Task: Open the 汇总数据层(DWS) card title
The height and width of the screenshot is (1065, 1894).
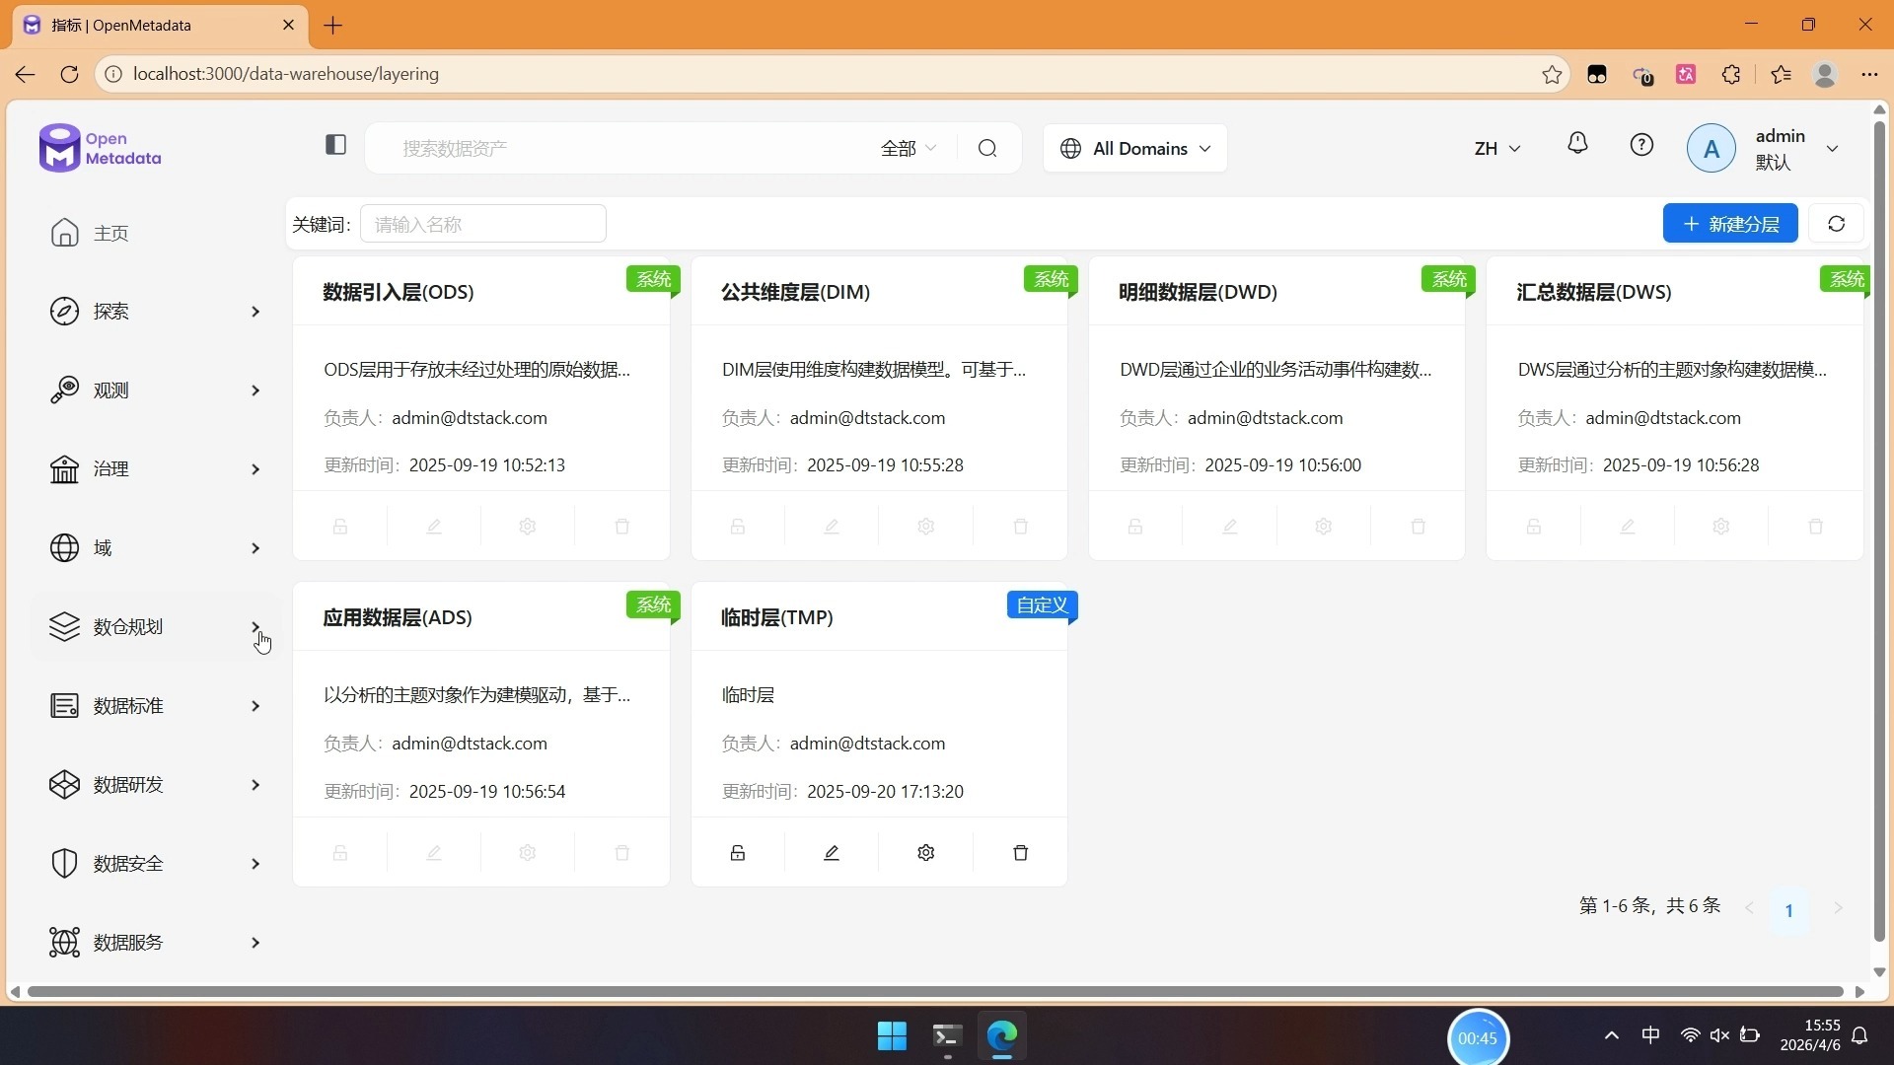Action: (1594, 292)
